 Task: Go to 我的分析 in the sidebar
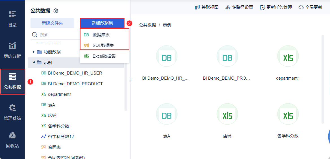[12, 50]
